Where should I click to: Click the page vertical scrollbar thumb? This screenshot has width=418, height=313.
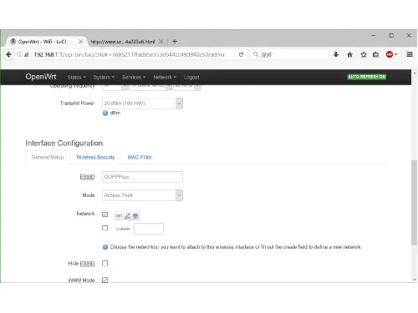pyautogui.click(x=414, y=203)
